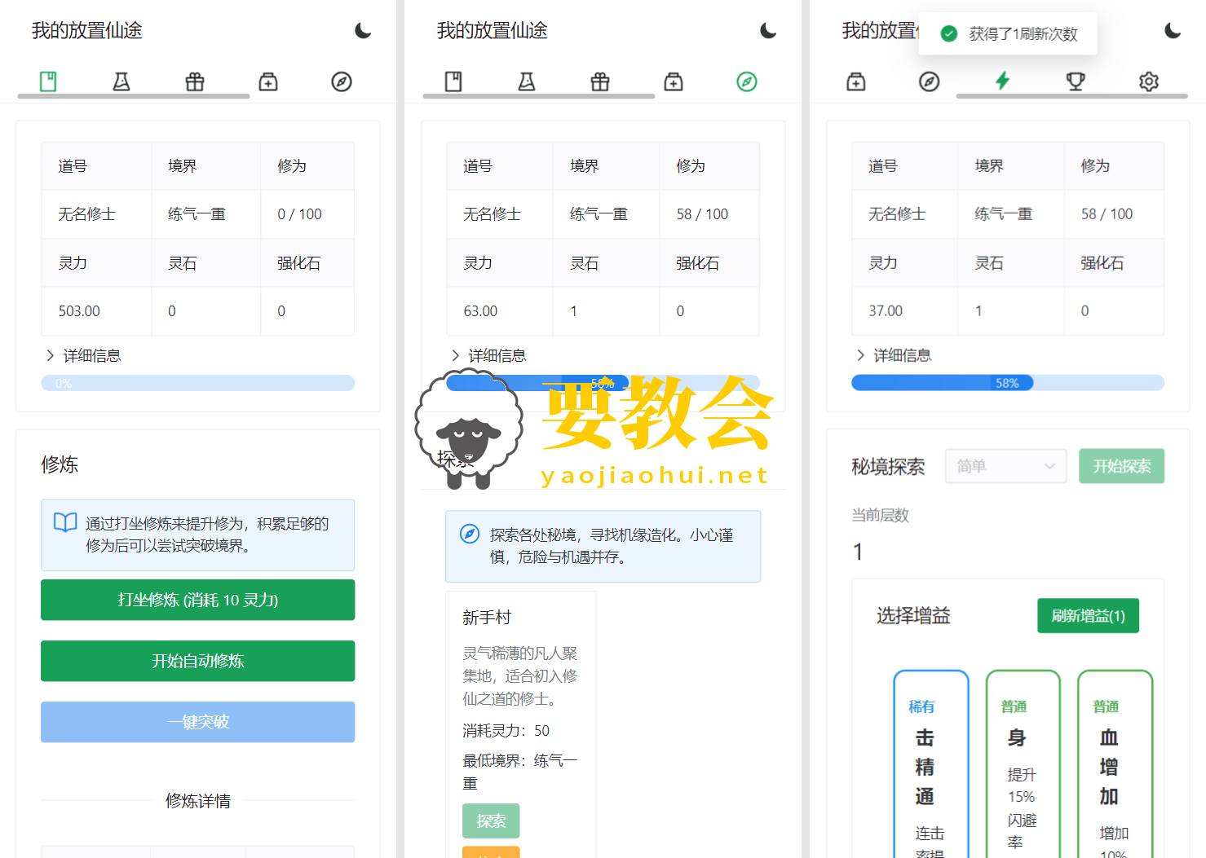
Task: Toggle dark mode moon icon in right panel
Action: tap(1173, 31)
